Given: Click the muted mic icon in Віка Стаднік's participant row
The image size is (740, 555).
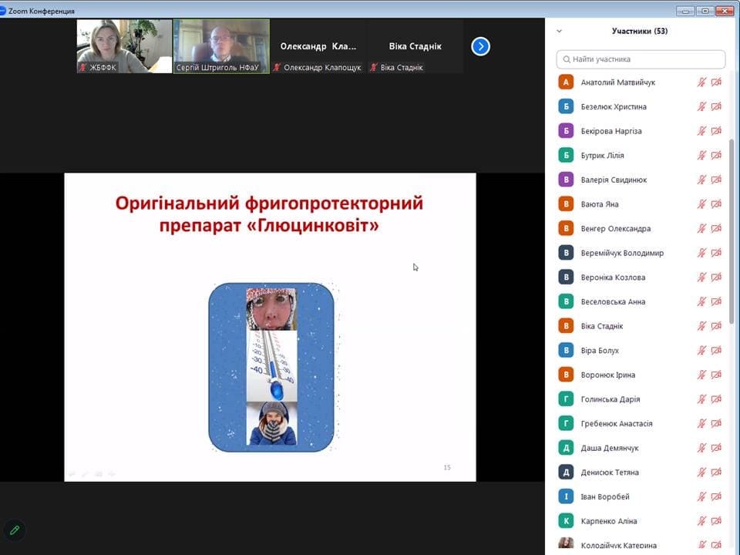Looking at the screenshot, I should coord(701,326).
